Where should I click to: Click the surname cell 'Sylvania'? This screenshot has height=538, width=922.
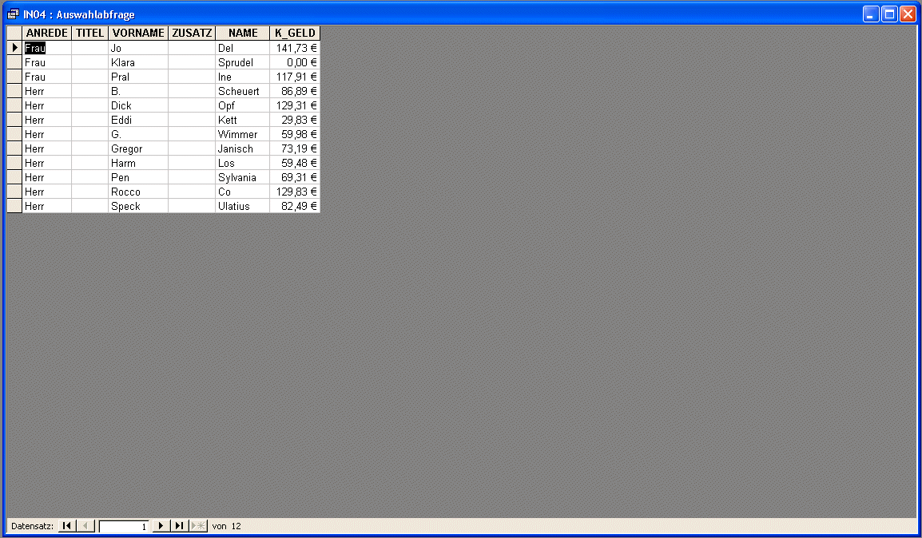coord(242,177)
